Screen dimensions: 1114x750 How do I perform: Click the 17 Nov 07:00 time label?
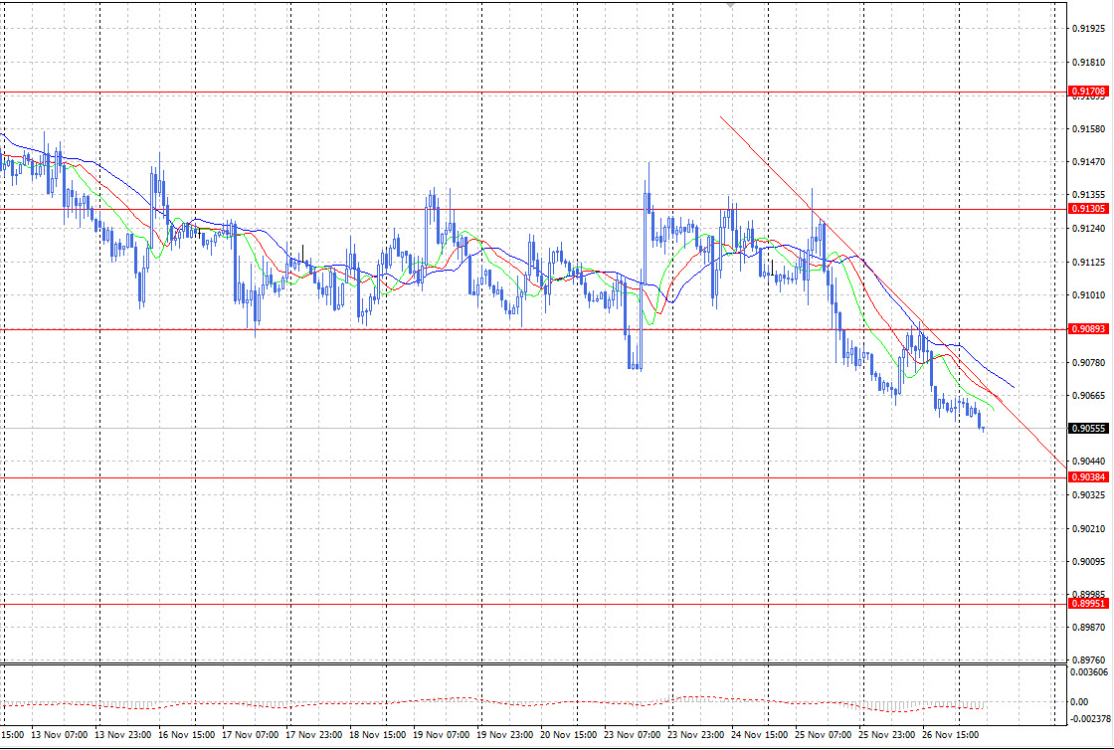[251, 735]
